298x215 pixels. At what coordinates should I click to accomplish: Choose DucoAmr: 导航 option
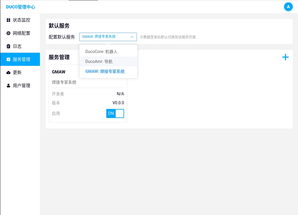99,61
